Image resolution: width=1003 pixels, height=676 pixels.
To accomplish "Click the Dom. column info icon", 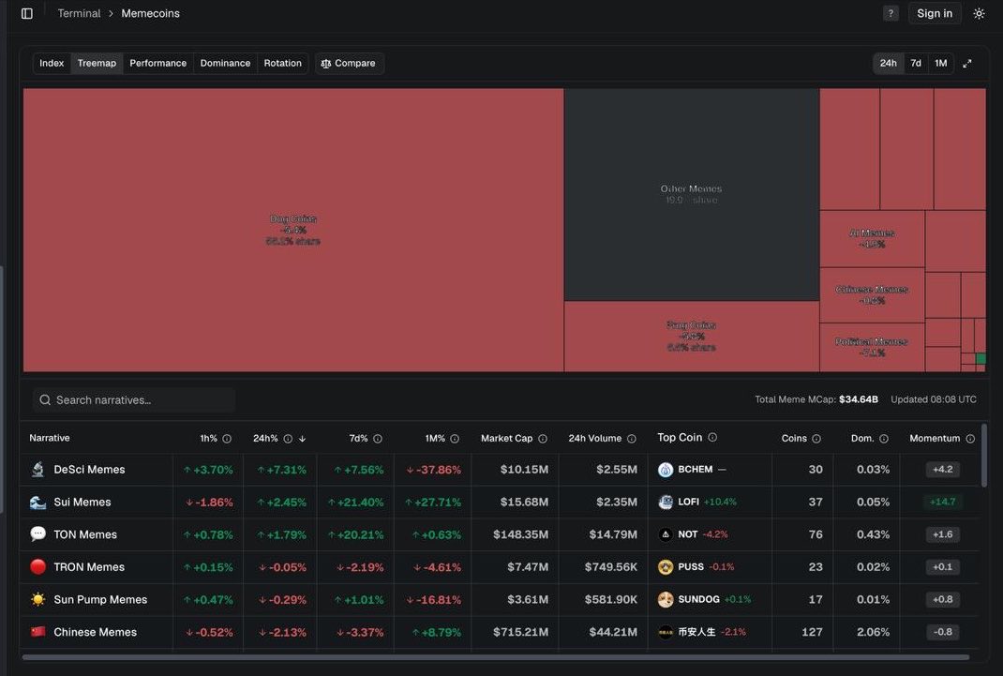I will (883, 439).
